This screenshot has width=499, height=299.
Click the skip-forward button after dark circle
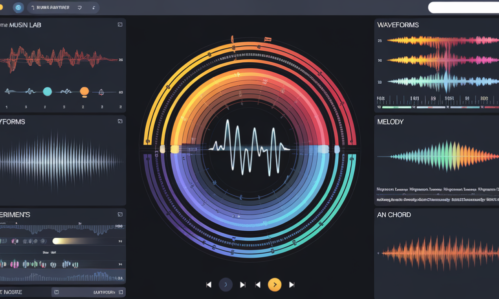coord(243,285)
